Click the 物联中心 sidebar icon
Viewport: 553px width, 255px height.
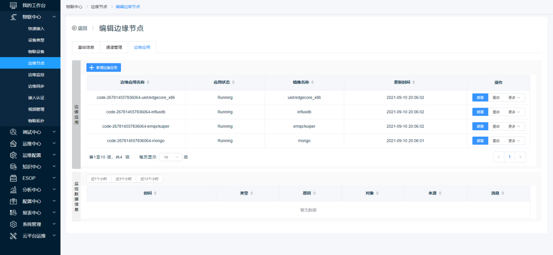(x=14, y=17)
